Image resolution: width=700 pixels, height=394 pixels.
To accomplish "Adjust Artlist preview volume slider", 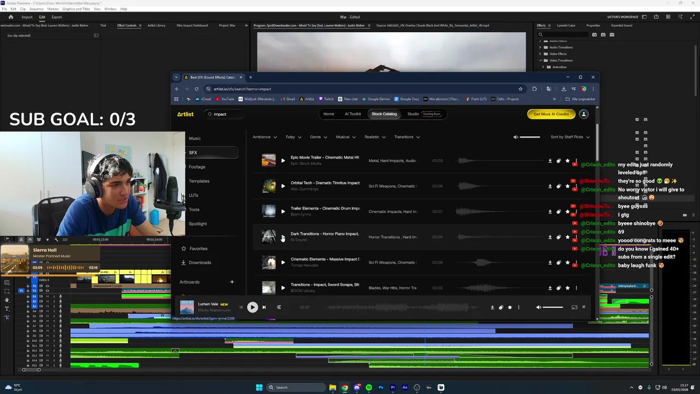I will click(530, 137).
